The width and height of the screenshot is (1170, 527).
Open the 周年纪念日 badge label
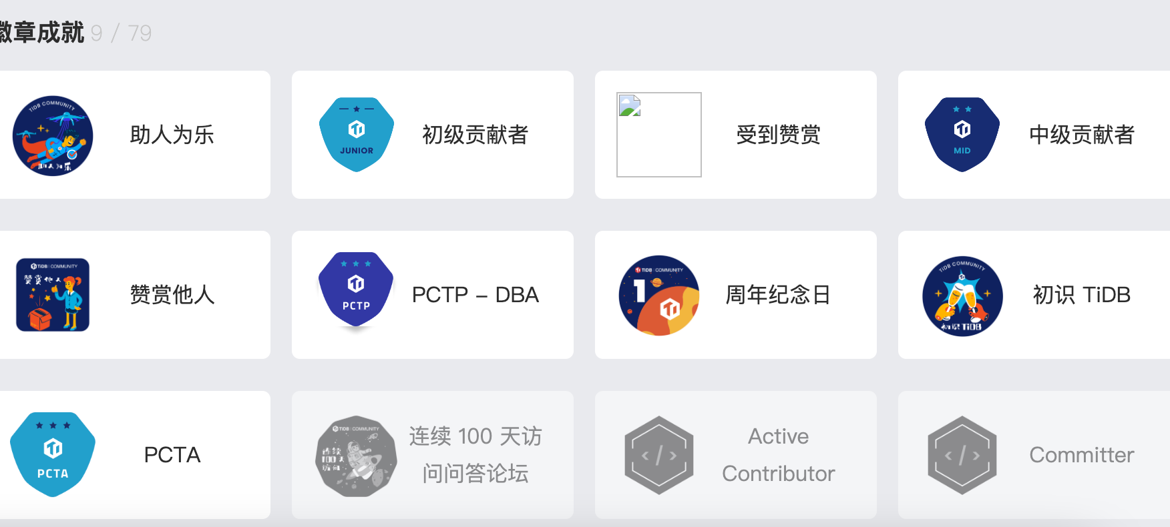coord(778,295)
